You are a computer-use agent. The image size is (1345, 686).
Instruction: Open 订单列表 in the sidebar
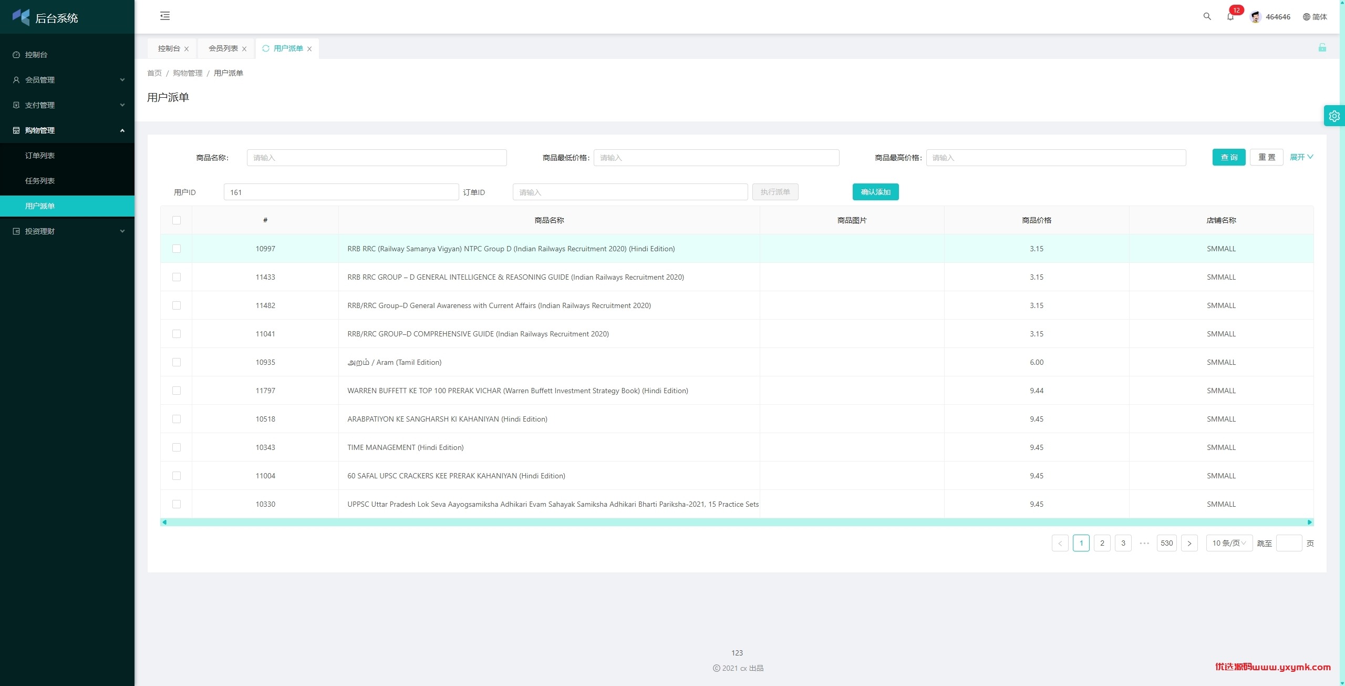pos(67,156)
